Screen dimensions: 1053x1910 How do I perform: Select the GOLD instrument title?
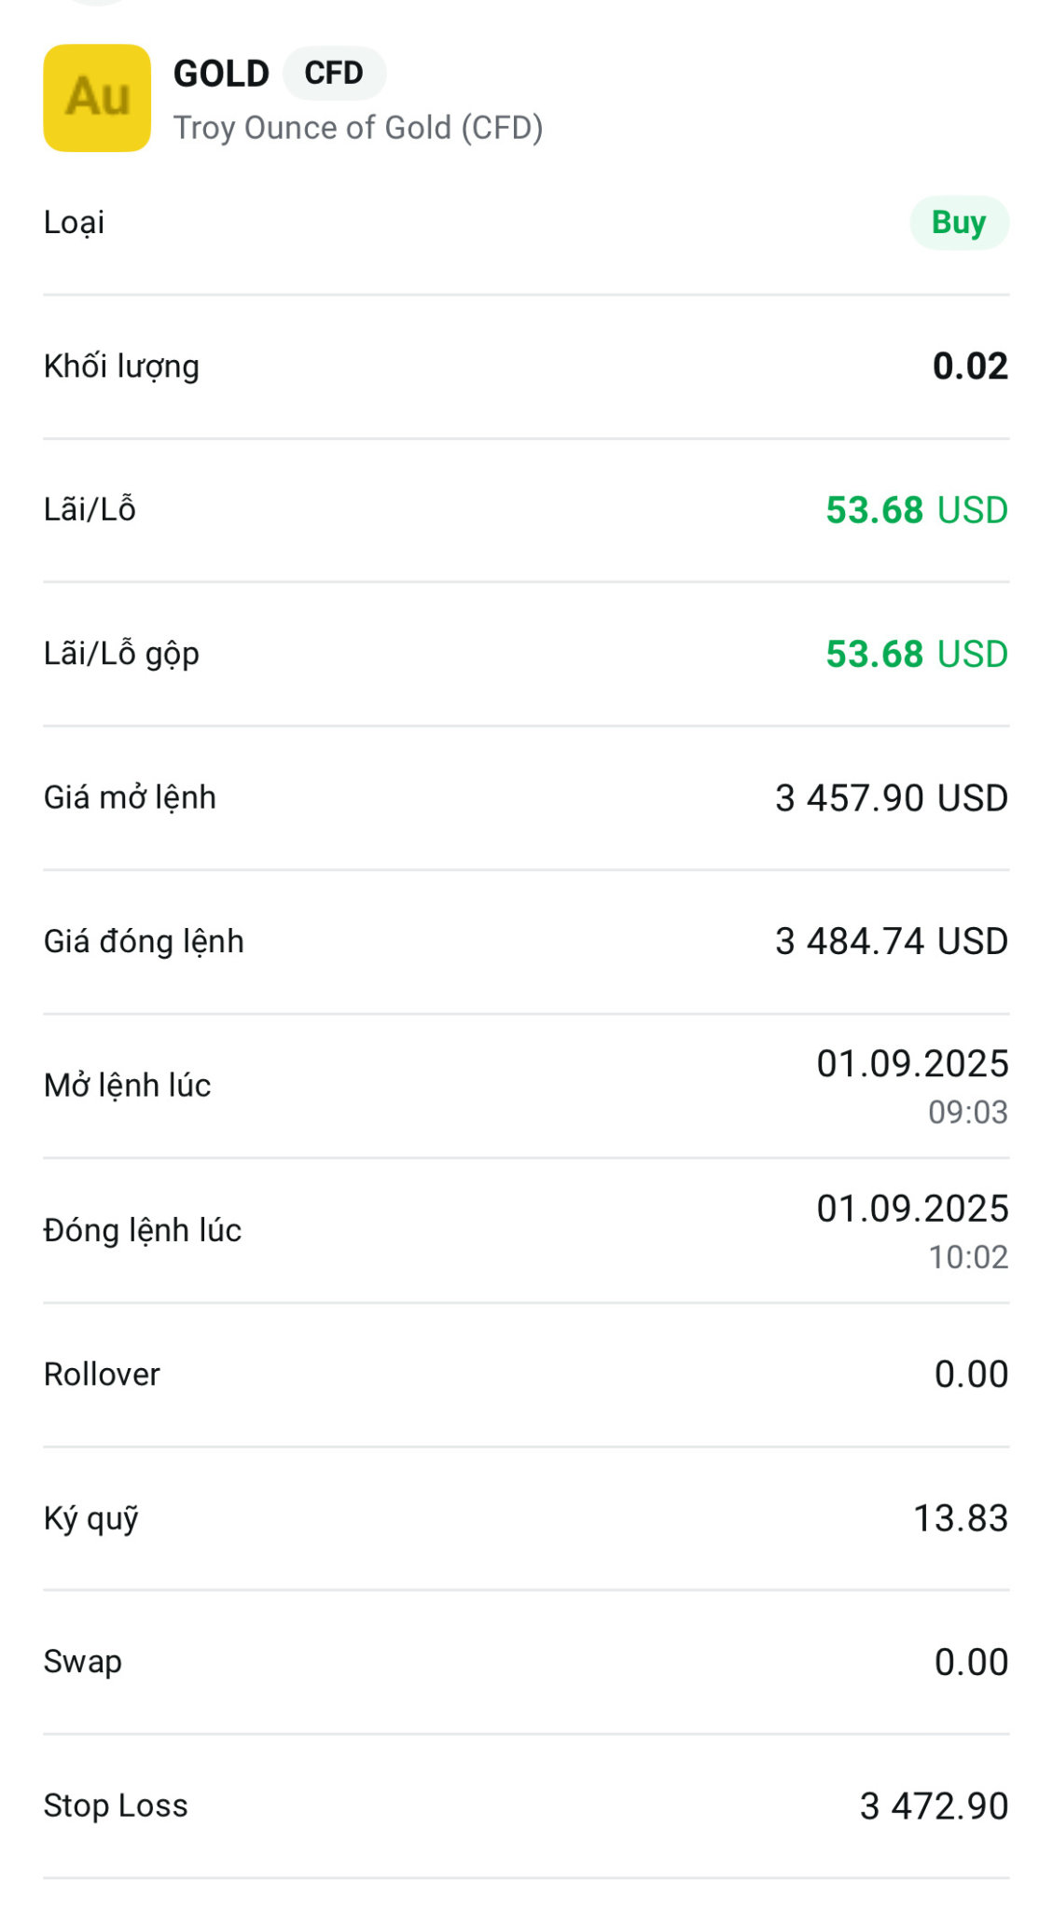click(221, 74)
